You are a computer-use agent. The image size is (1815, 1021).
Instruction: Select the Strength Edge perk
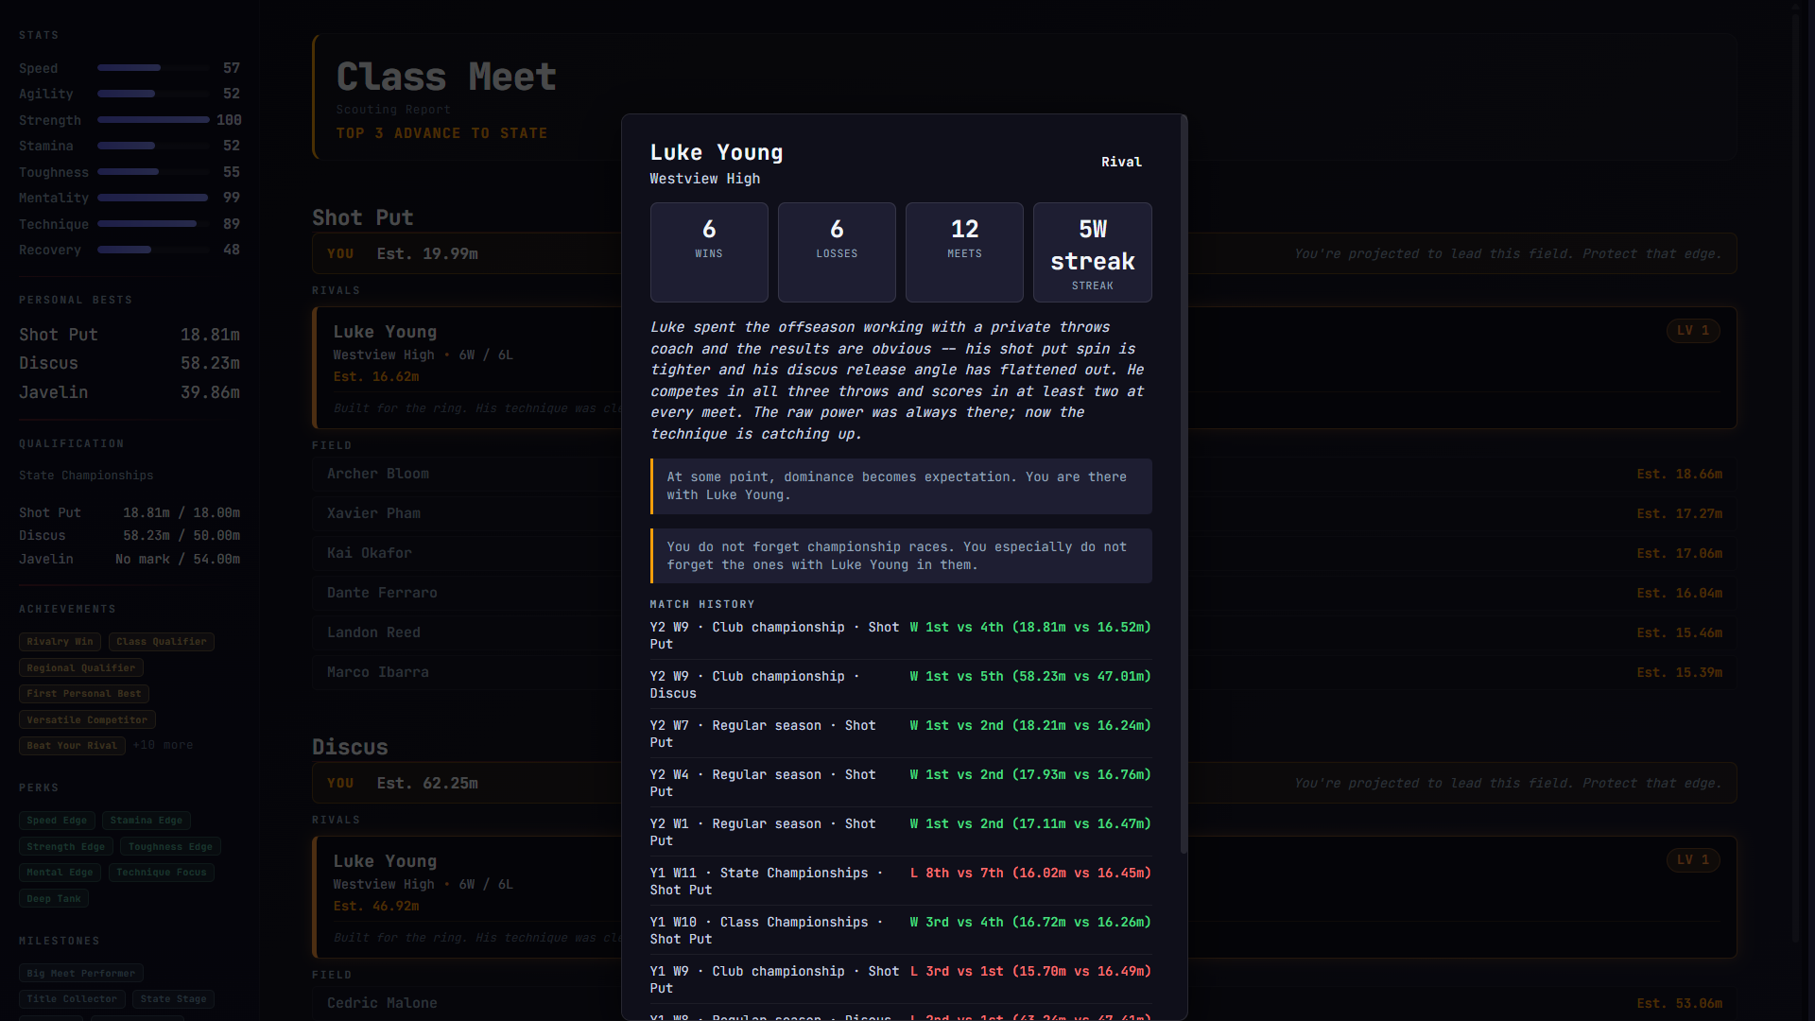[66, 847]
